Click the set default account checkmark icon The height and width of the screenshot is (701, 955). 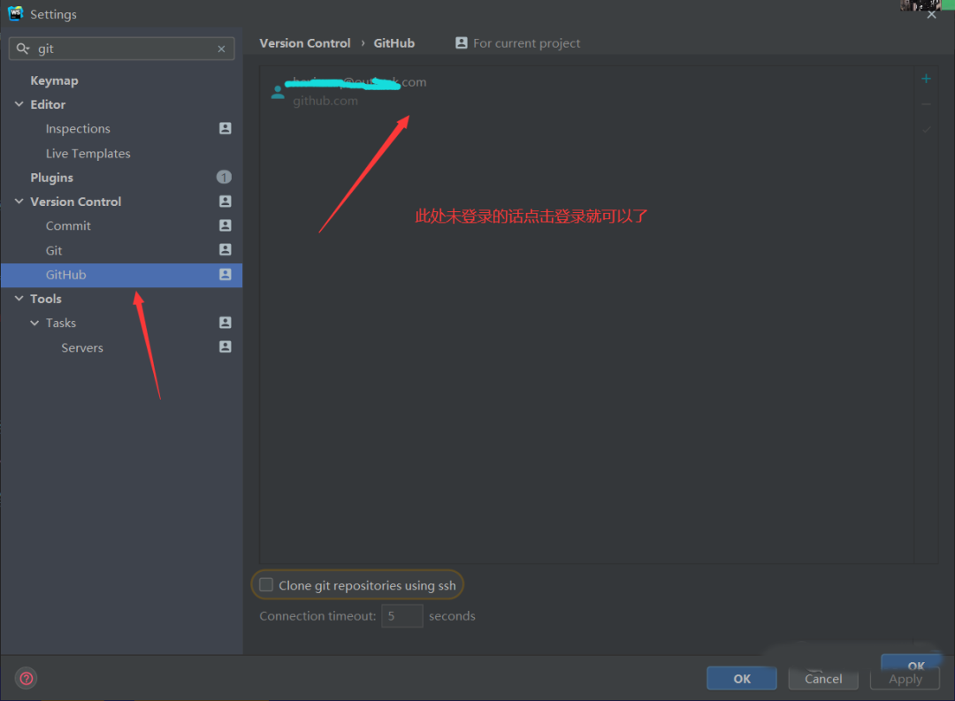[x=926, y=130]
